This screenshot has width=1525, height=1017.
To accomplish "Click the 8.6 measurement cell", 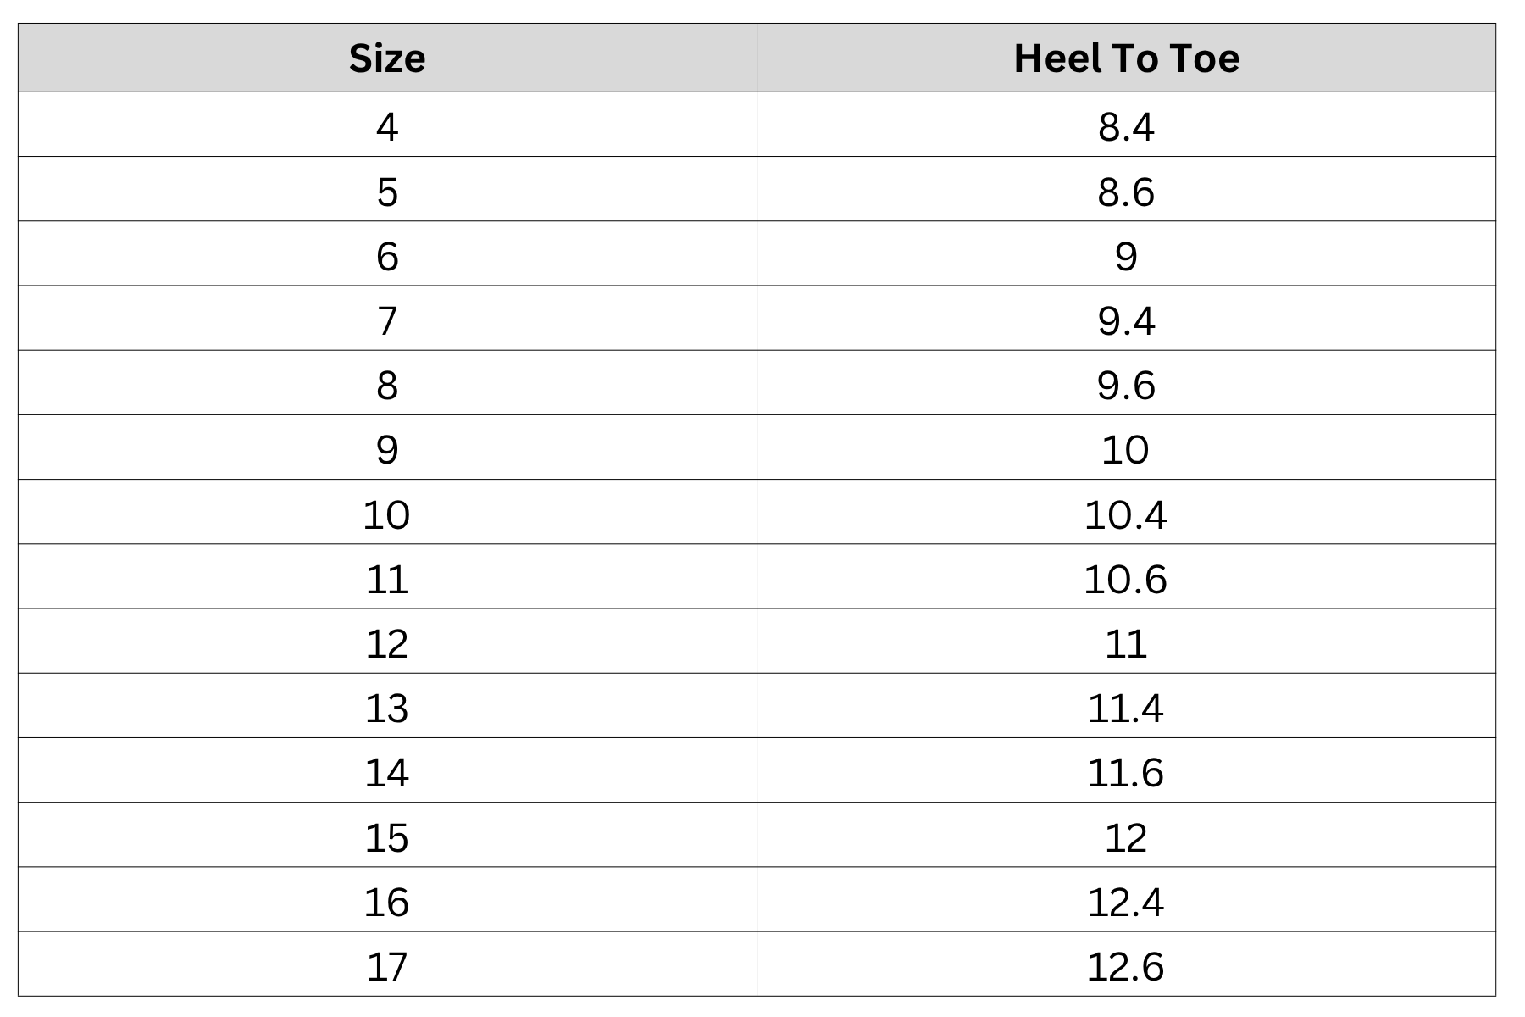I will tap(1126, 189).
